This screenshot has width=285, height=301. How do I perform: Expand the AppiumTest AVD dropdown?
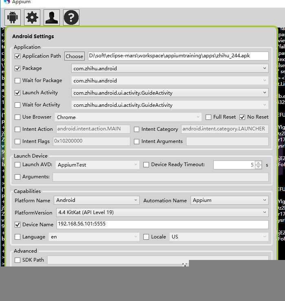(97, 165)
